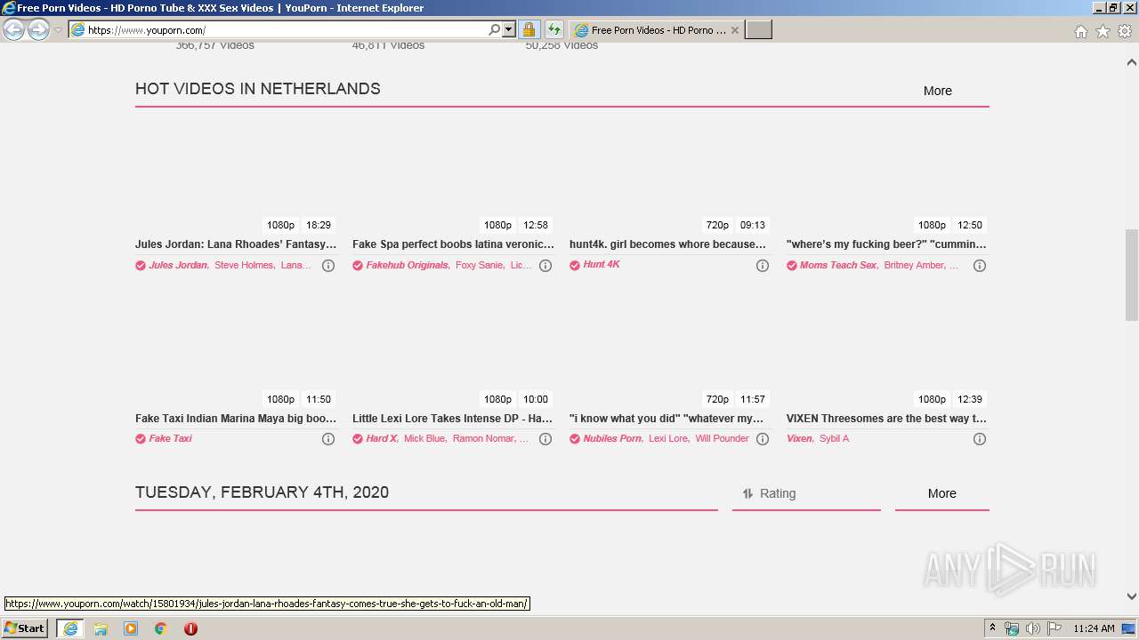The height and width of the screenshot is (640, 1139).
Task: Click the info icon beside Steve Holmes
Action: (328, 266)
